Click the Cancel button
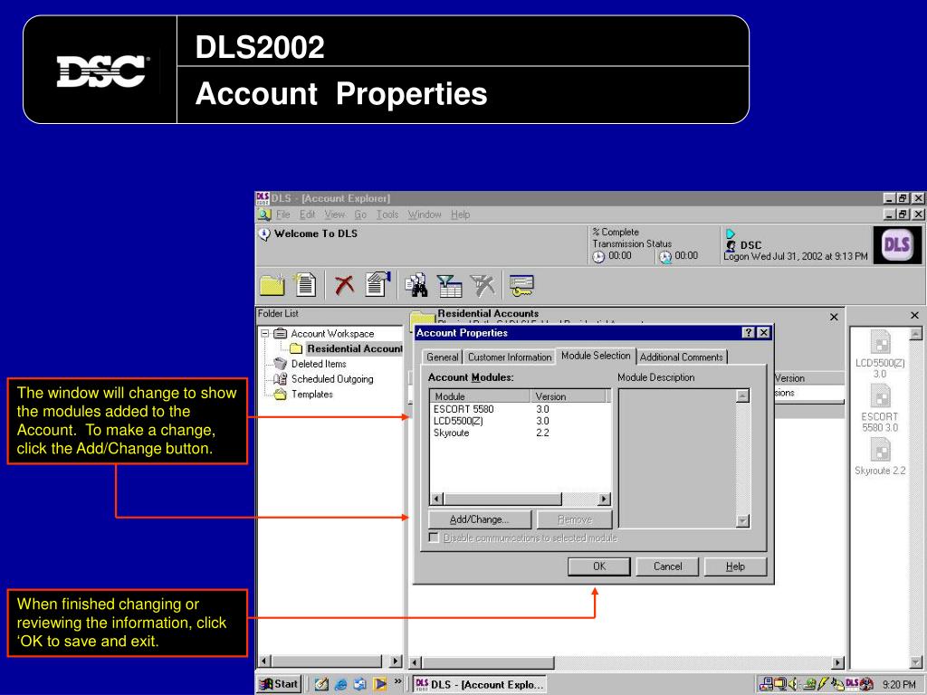The width and height of the screenshot is (927, 695). point(667,566)
